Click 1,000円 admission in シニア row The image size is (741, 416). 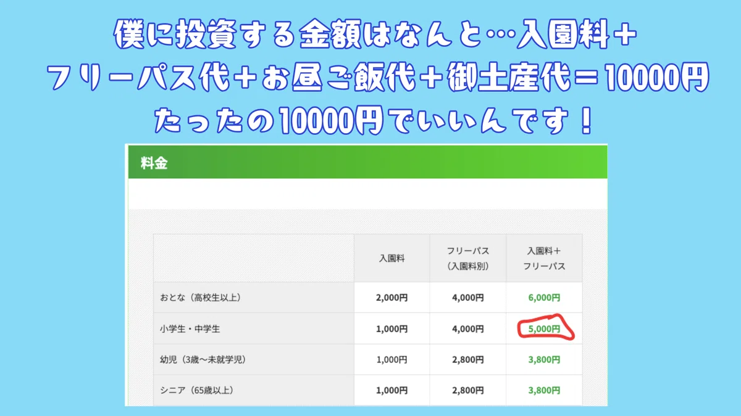point(391,391)
